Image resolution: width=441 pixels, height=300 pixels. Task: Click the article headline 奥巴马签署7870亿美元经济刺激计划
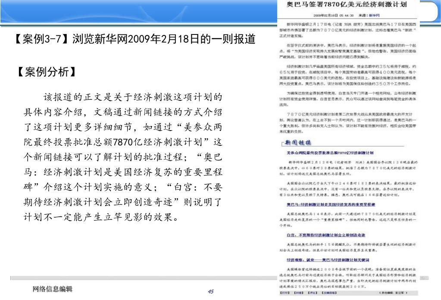tap(347, 4)
